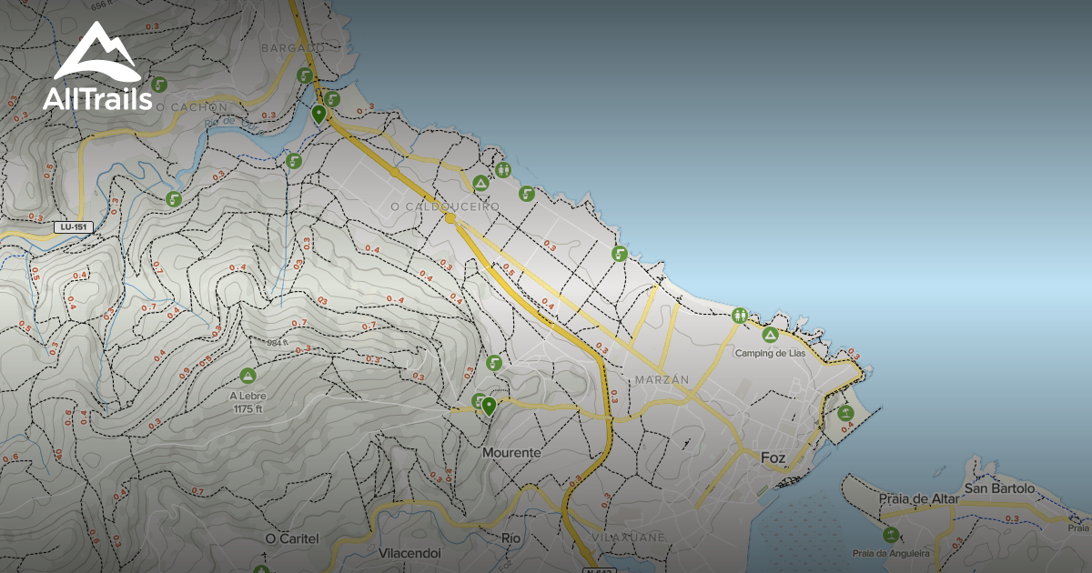Viewport: 1092px width, 573px height.
Task: Click the drinking water icon above Bargado
Action: (x=305, y=75)
